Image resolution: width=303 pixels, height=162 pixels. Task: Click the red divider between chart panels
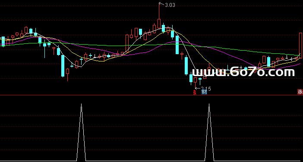click(151, 95)
